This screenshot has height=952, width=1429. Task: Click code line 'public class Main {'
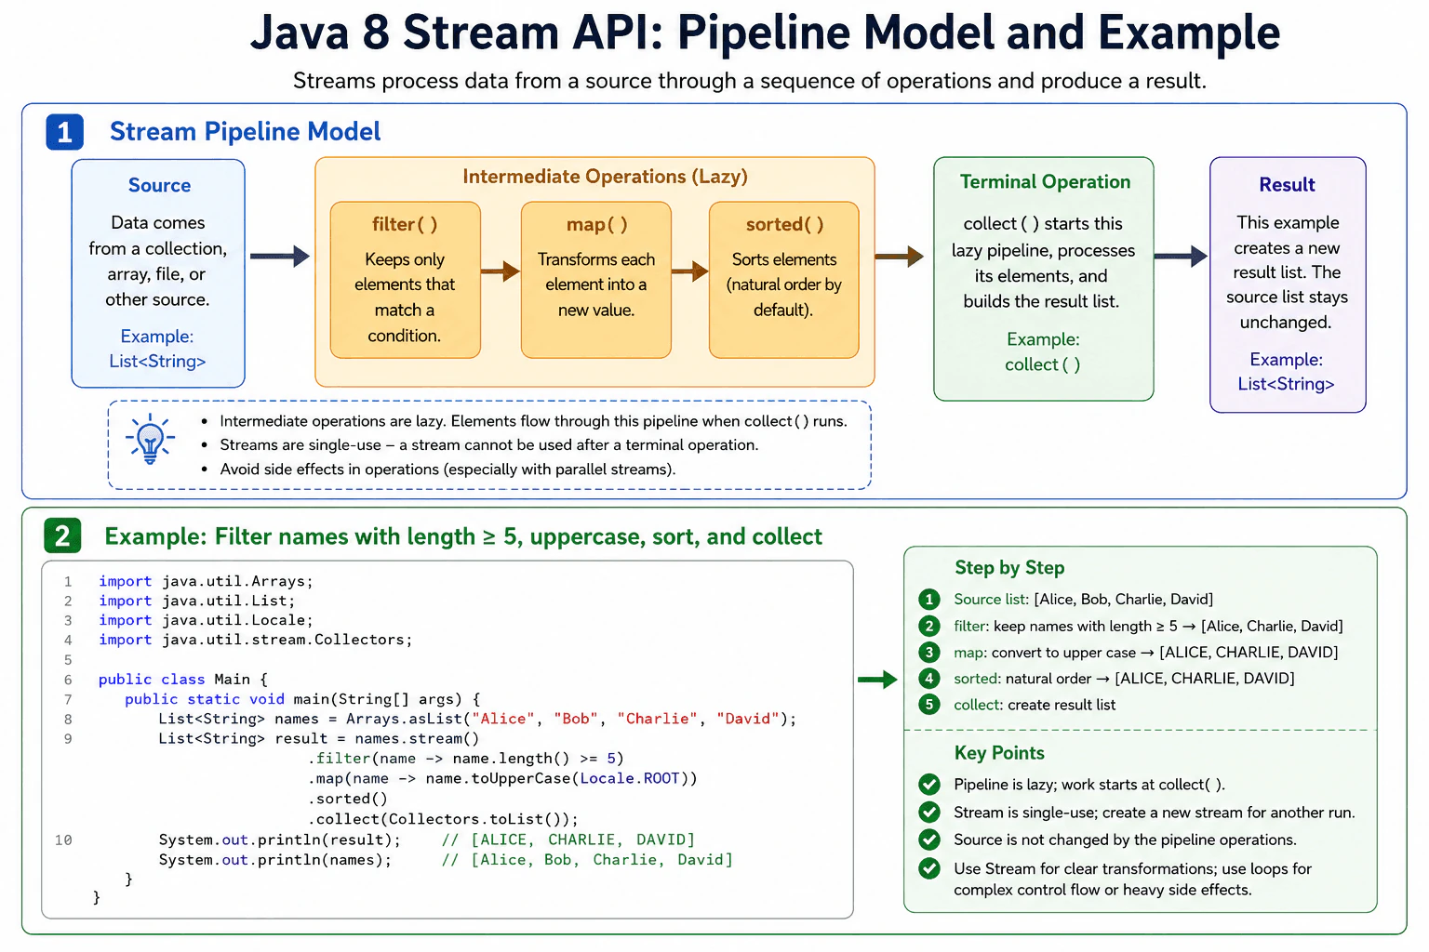pos(183,680)
